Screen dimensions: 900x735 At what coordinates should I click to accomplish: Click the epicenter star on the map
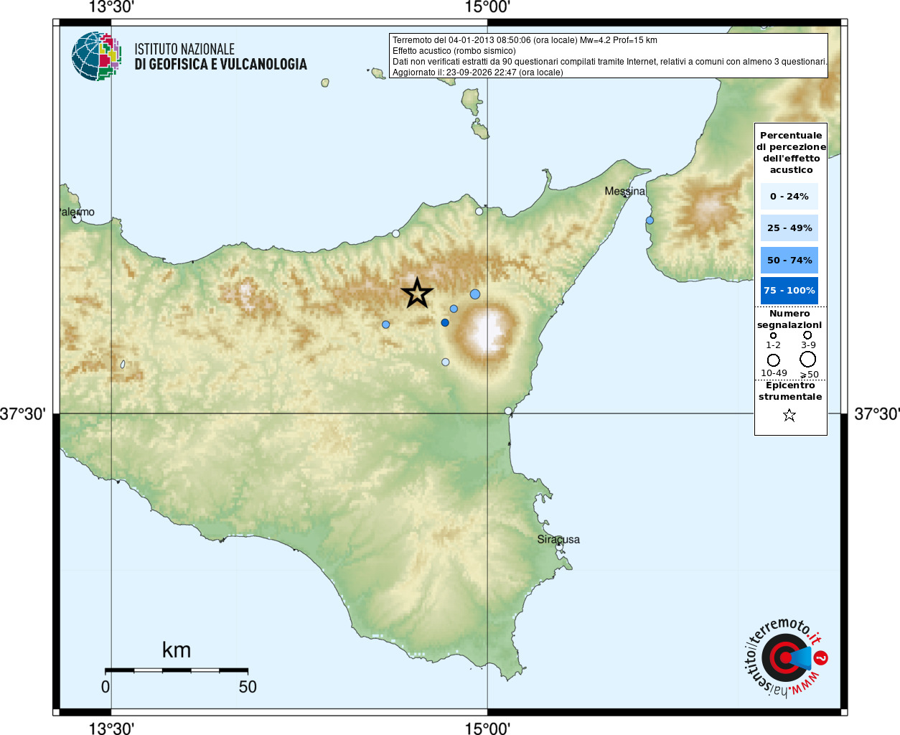coord(417,294)
